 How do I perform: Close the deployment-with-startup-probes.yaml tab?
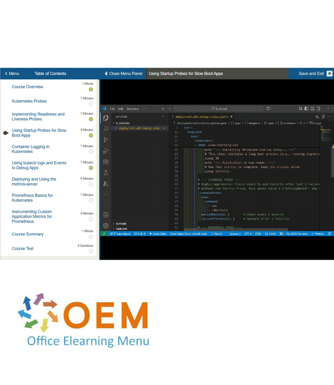[231, 117]
